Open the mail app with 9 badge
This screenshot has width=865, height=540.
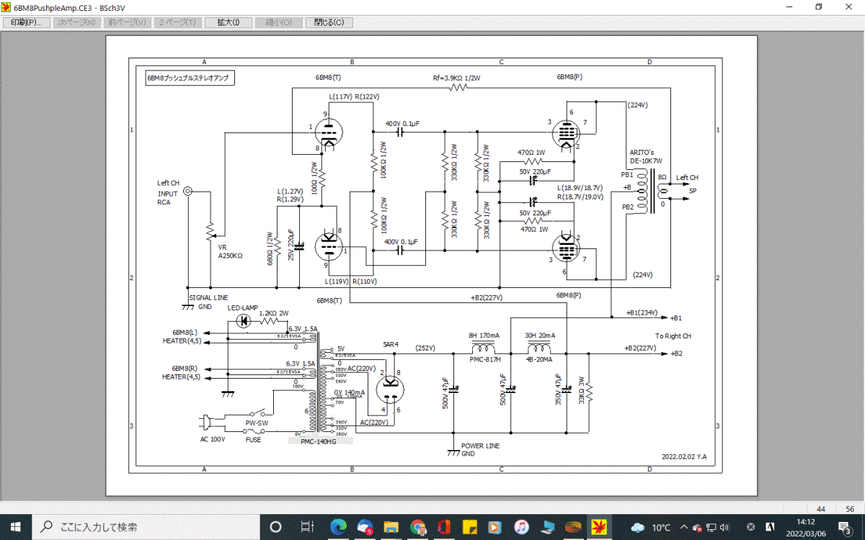[x=365, y=527]
